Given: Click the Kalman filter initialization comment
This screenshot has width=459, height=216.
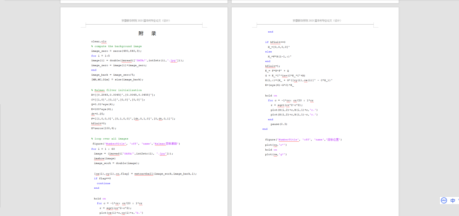Looking at the screenshot, I should click(116, 90).
